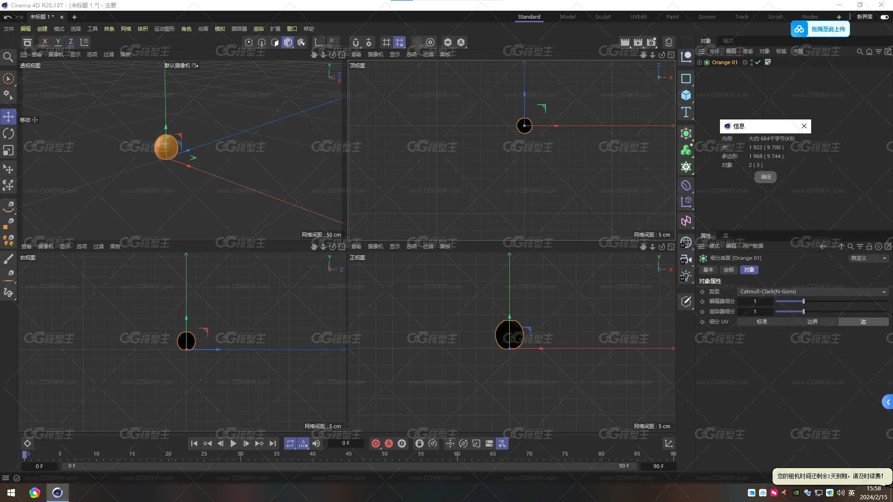This screenshot has width=893, height=502.
Task: Click the 编辑器细分 value field
Action: point(755,301)
